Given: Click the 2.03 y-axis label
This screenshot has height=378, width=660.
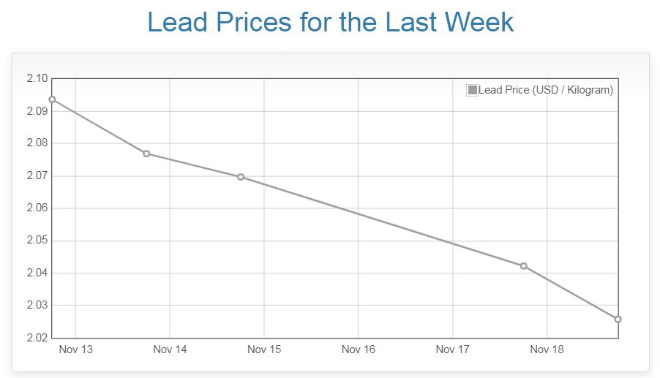Looking at the screenshot, I should (x=37, y=306).
